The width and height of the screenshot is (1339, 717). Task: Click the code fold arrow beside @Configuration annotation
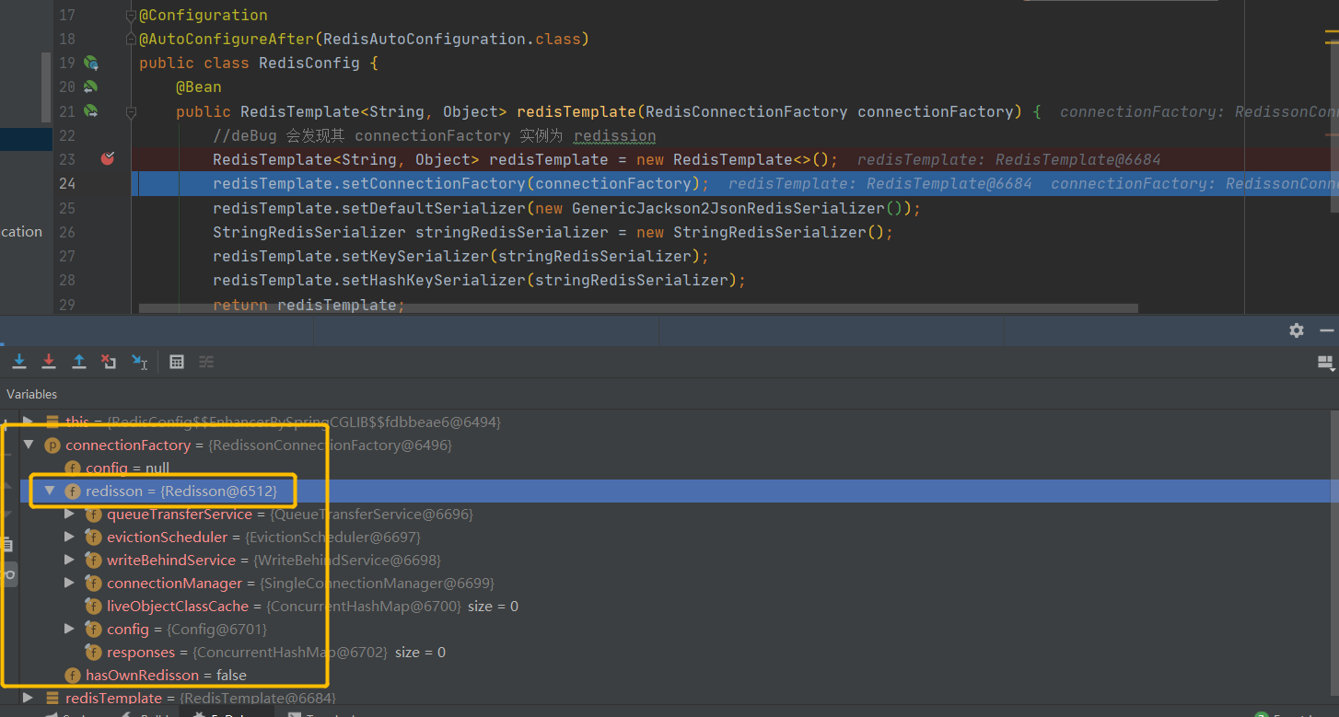pyautogui.click(x=129, y=15)
